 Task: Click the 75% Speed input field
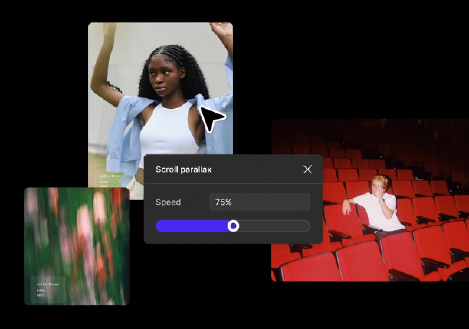point(260,202)
